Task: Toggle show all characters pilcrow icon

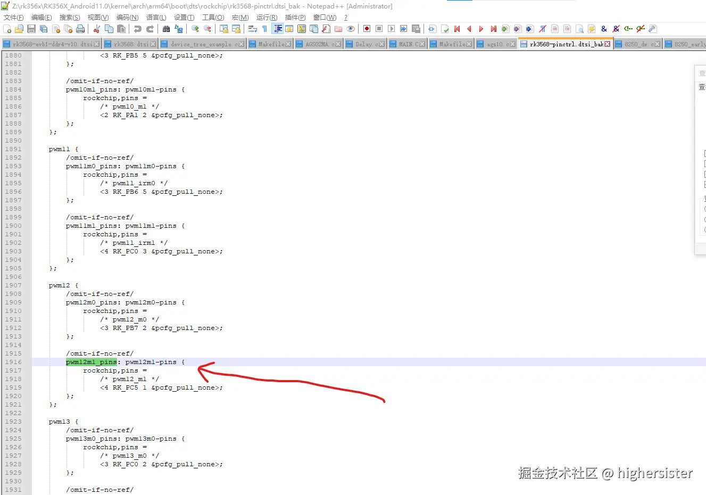Action: [265, 29]
